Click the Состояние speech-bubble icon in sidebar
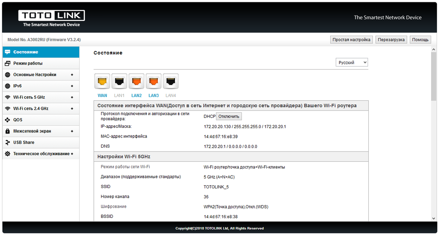The image size is (439, 235). pos(7,52)
